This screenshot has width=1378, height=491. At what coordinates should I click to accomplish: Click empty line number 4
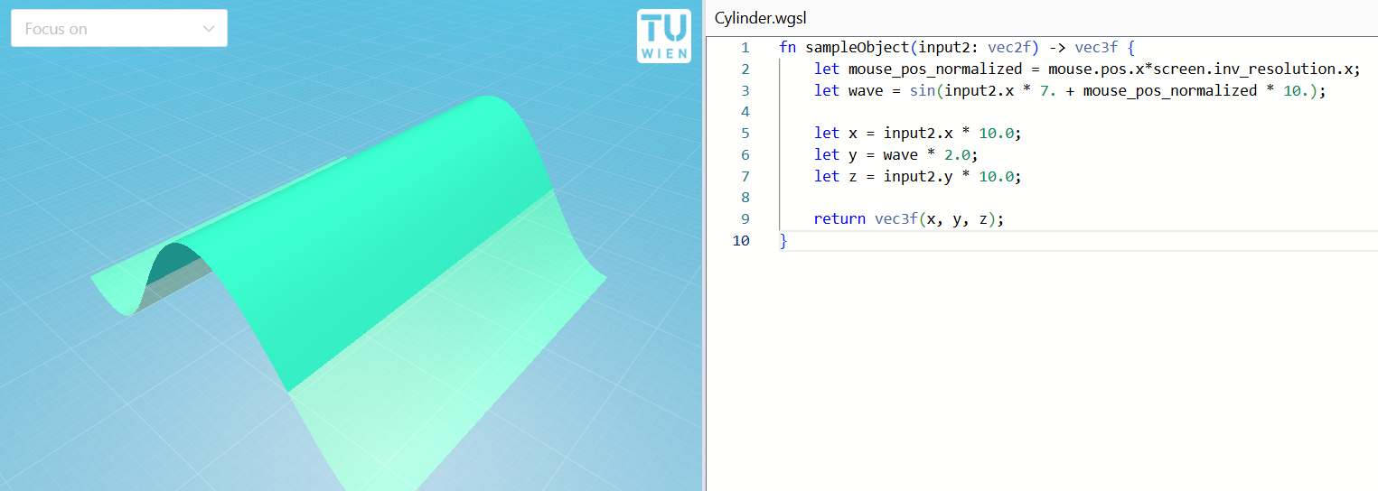[x=744, y=111]
